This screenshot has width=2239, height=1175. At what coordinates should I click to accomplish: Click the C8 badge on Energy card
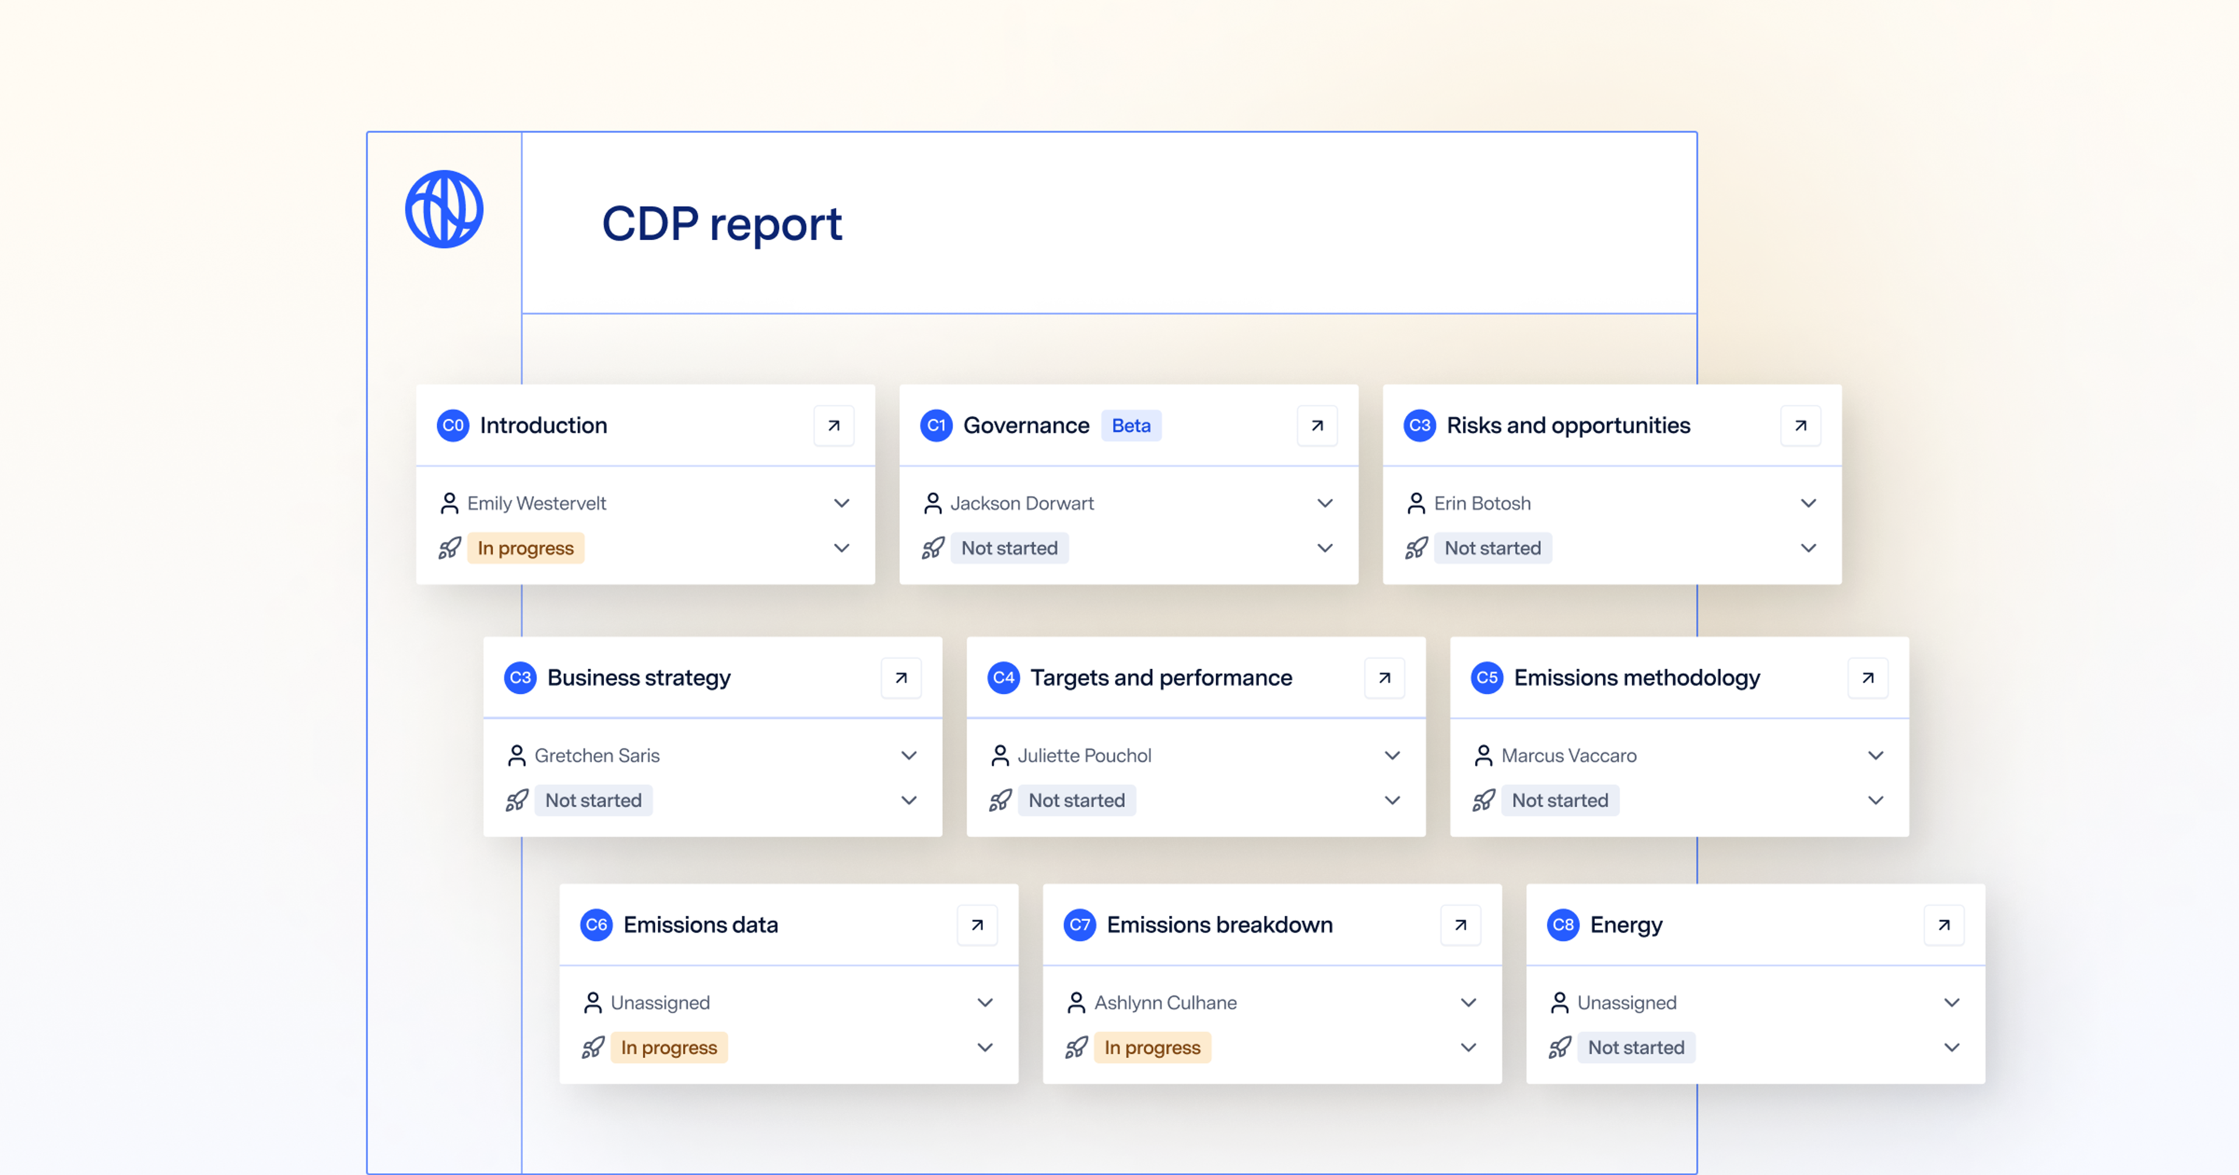coord(1563,925)
